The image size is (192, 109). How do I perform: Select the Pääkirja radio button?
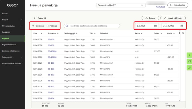tap(48, 26)
